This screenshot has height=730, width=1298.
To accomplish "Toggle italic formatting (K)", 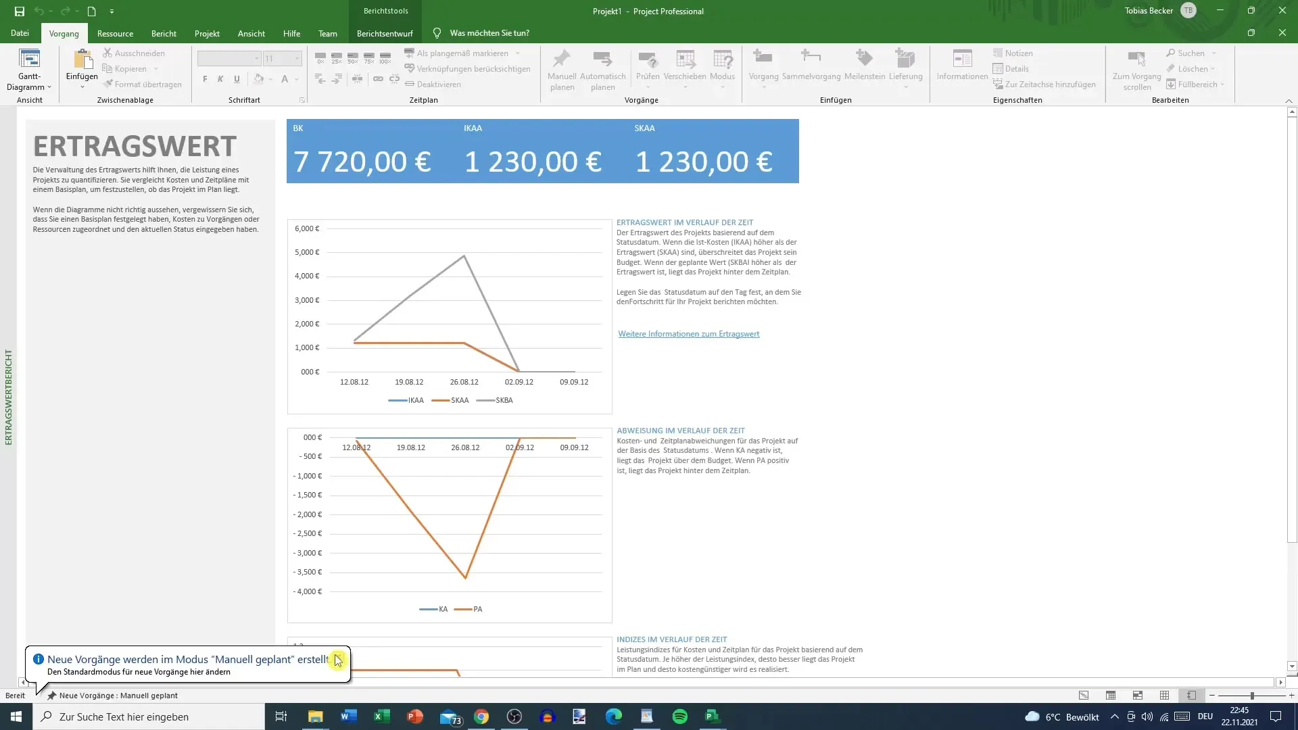I will [220, 79].
